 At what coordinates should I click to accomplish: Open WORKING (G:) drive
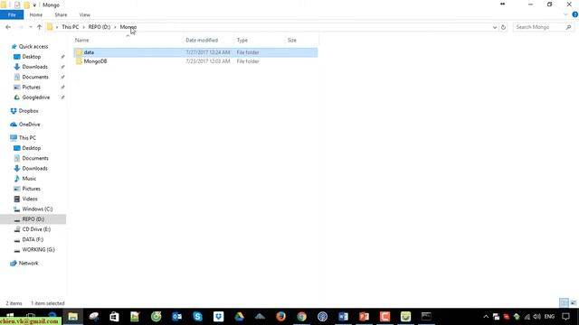38,250
